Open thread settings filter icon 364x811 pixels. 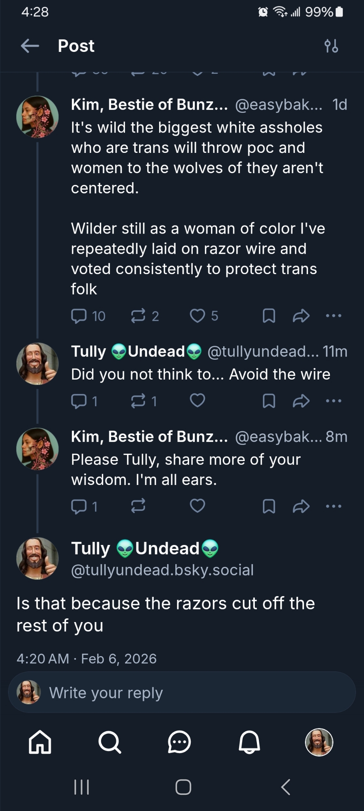pos(331,46)
